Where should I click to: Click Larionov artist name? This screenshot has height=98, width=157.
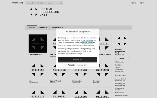(x=53, y=83)
